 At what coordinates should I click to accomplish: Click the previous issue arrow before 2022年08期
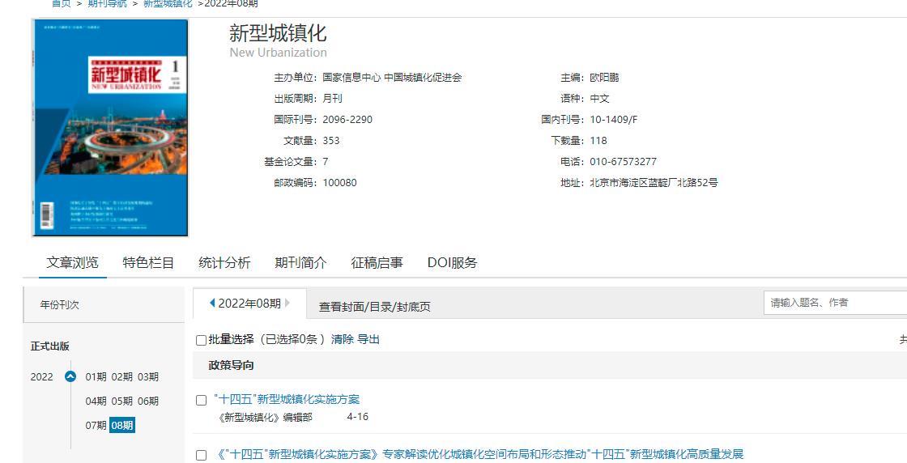click(x=212, y=304)
